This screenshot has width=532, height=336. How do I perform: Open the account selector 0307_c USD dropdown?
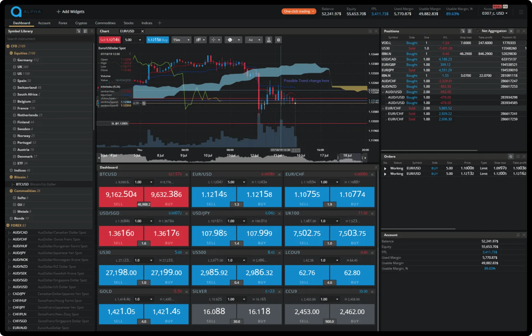[495, 13]
